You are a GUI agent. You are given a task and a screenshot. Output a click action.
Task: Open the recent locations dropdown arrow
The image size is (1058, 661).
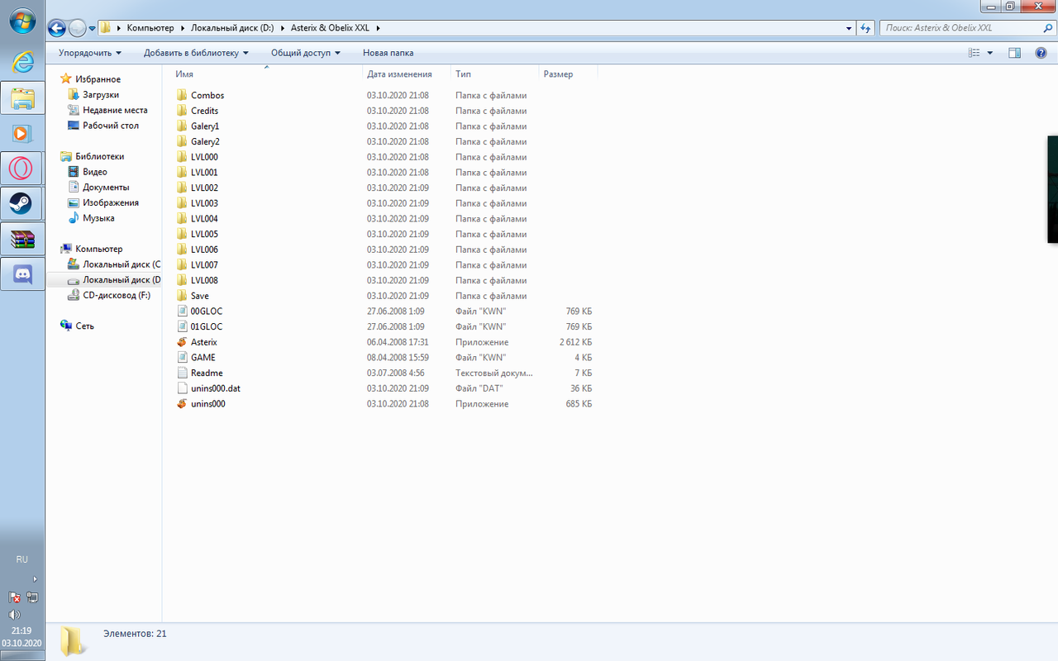coord(92,28)
